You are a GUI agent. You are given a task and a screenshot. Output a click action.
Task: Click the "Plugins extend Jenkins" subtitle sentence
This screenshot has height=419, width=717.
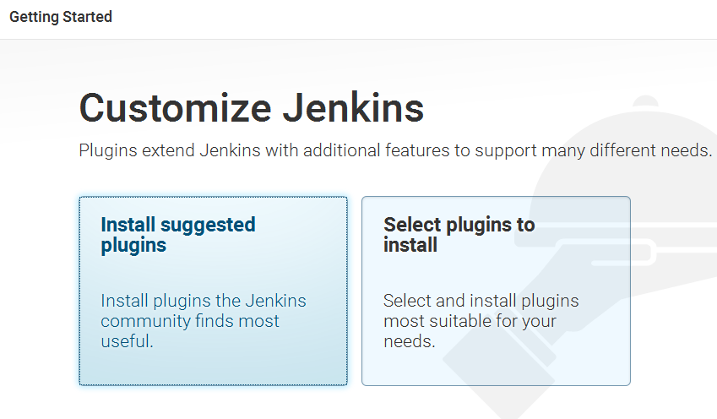[395, 150]
